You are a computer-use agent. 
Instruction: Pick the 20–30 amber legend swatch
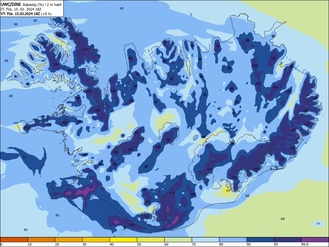pyautogui.click(x=69, y=240)
